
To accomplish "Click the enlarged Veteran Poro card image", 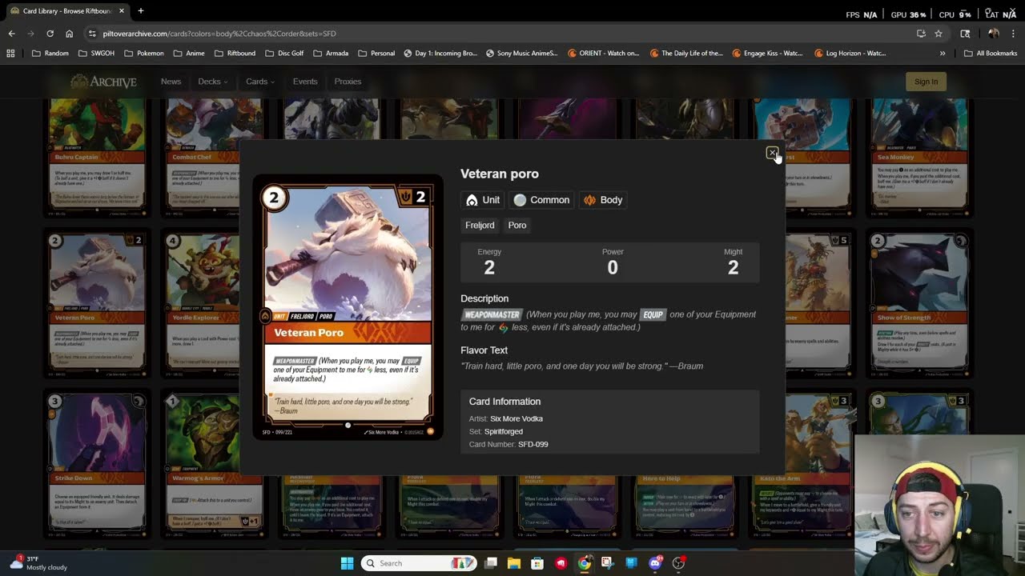I will pyautogui.click(x=348, y=307).
